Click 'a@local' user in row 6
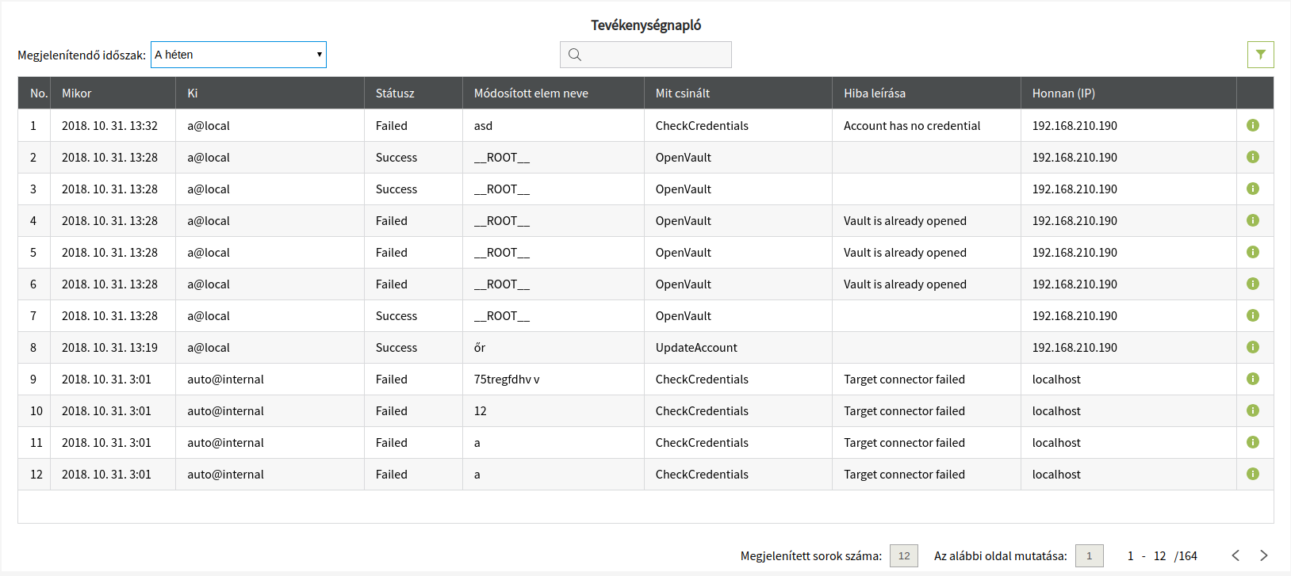Image resolution: width=1291 pixels, height=576 pixels. (209, 284)
